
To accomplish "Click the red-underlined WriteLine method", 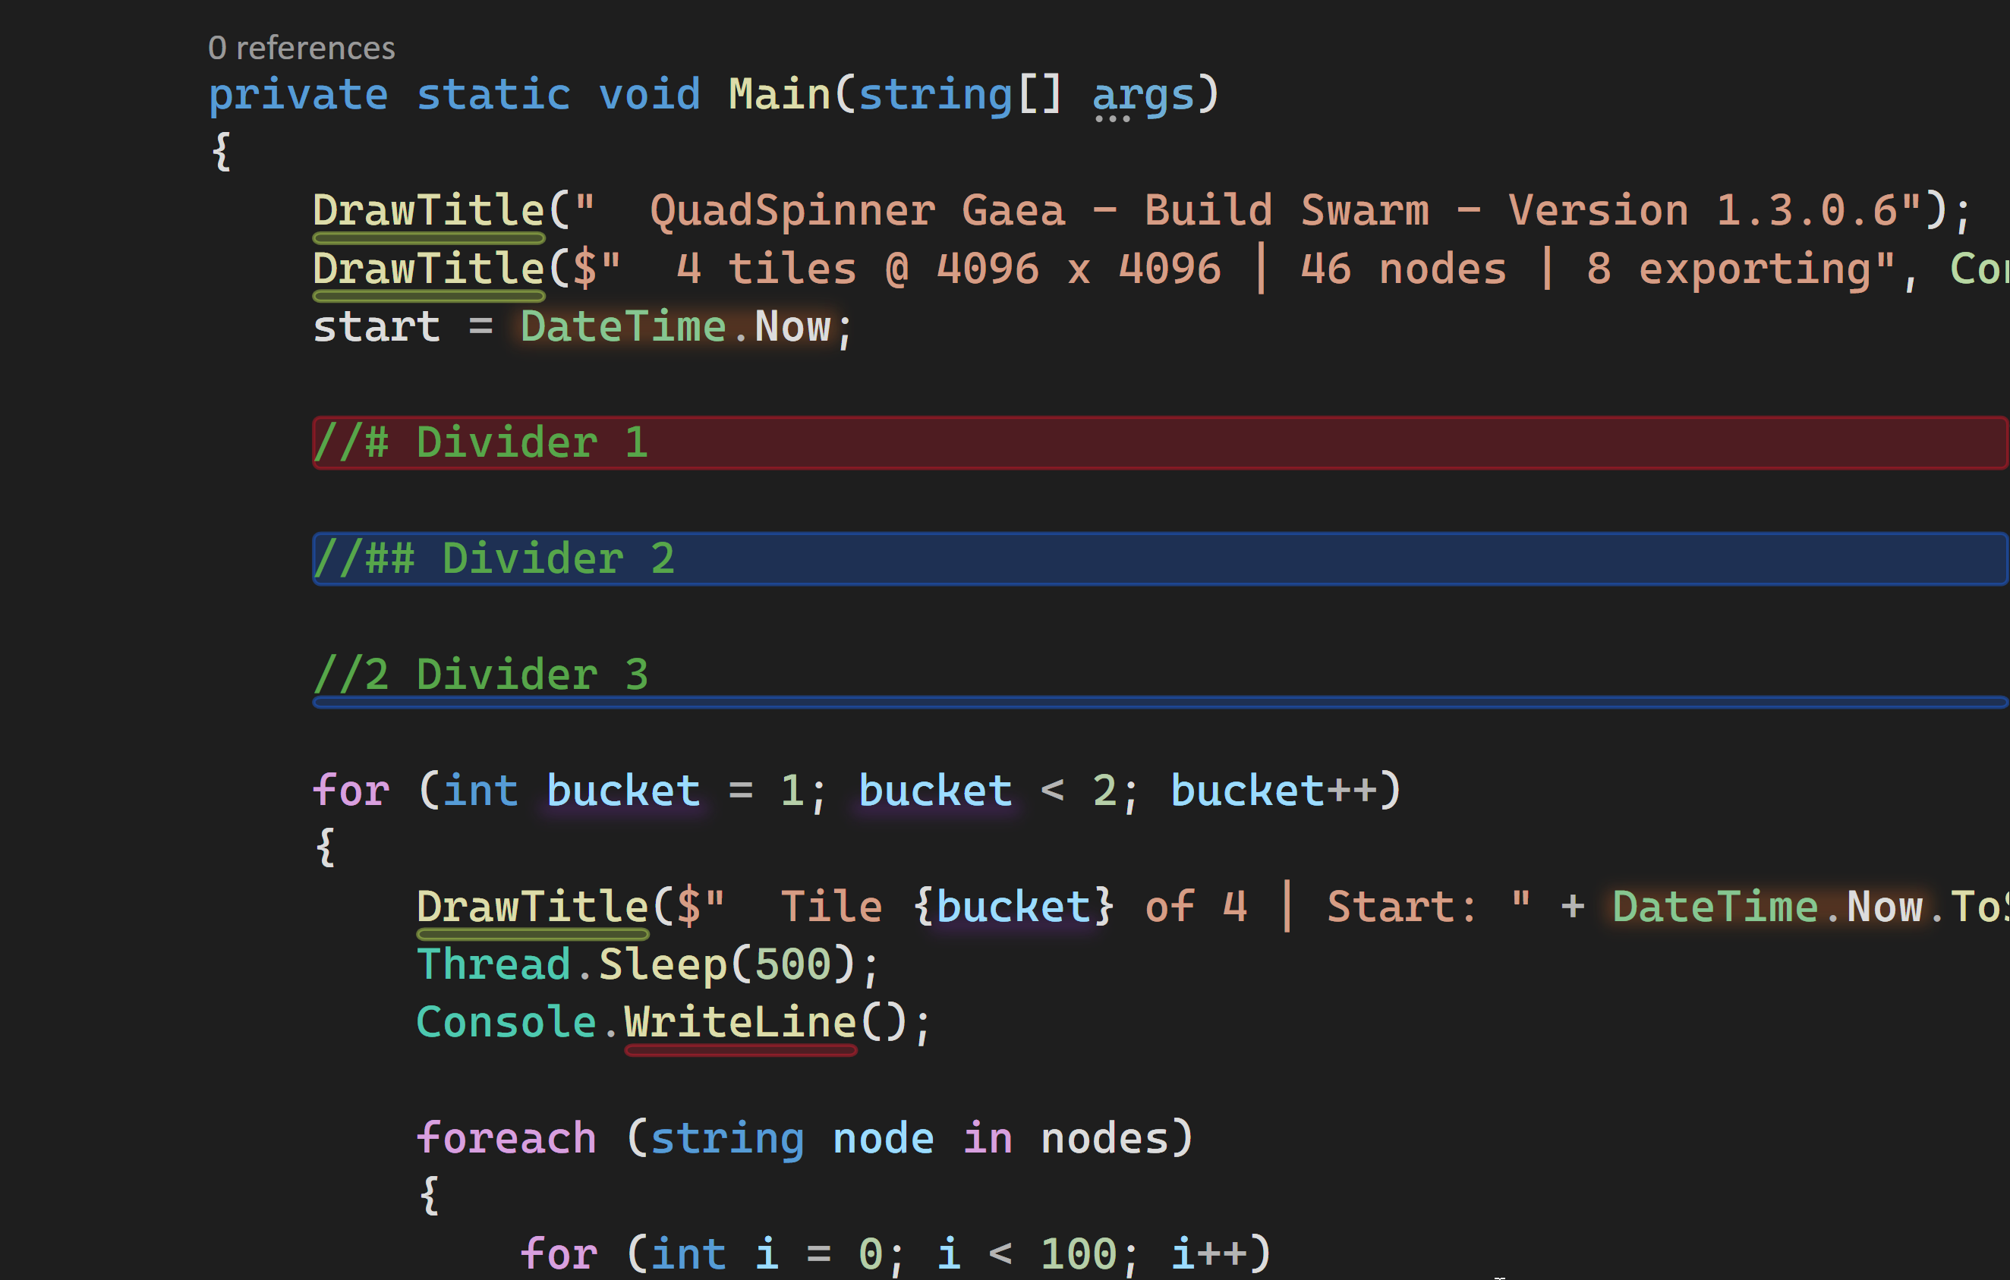I will (x=739, y=1022).
